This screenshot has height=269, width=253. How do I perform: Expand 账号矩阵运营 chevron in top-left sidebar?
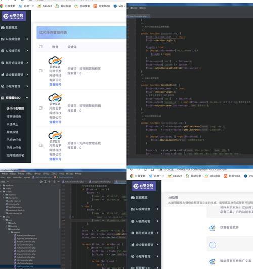(x=27, y=63)
